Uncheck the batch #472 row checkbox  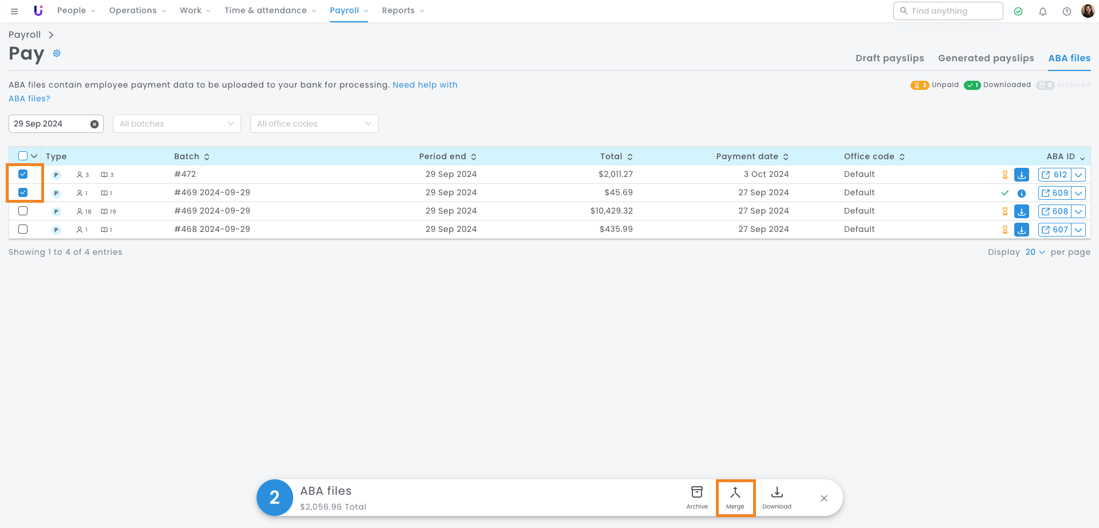point(23,174)
